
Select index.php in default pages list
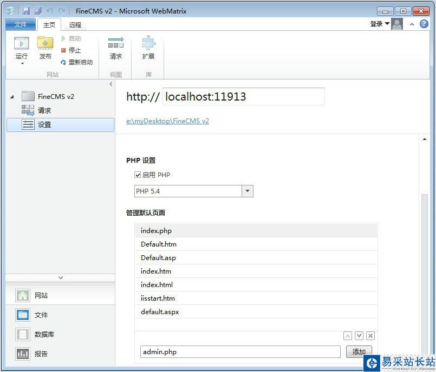tap(256, 231)
